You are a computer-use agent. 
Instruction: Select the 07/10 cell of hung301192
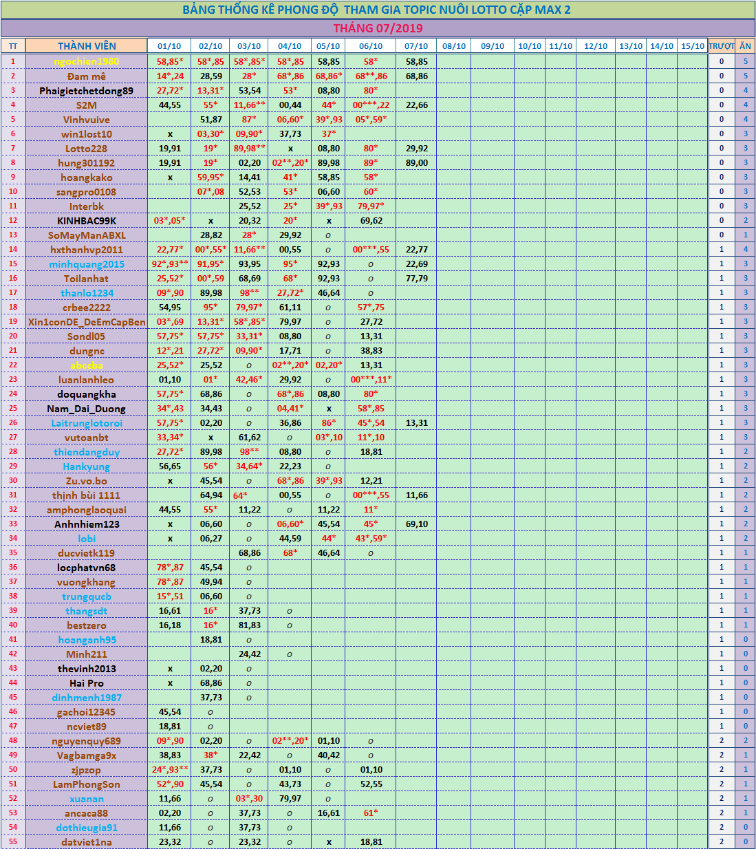click(417, 162)
